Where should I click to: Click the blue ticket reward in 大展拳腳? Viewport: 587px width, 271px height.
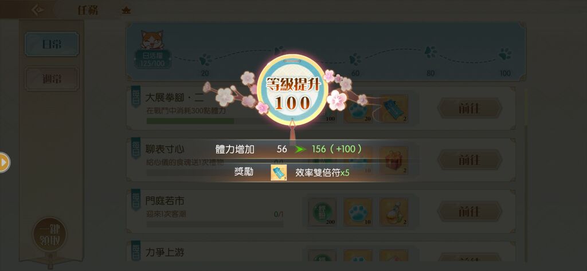(x=394, y=109)
